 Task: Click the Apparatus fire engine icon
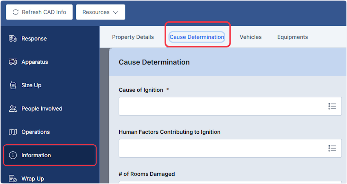pyautogui.click(x=13, y=62)
